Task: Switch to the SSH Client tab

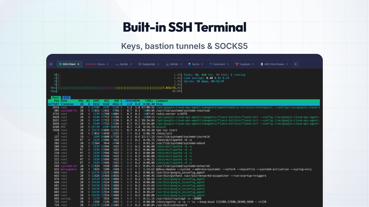Action: click(x=69, y=64)
